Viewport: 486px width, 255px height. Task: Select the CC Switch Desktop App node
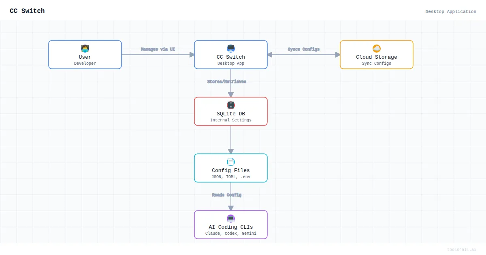coord(231,55)
